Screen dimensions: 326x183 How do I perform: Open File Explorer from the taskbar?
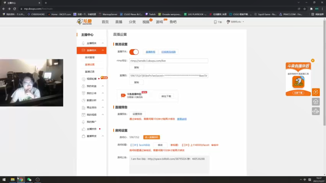pos(13,180)
